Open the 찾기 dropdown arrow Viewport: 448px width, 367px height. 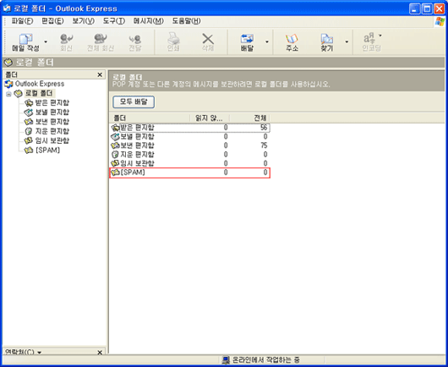pos(347,42)
